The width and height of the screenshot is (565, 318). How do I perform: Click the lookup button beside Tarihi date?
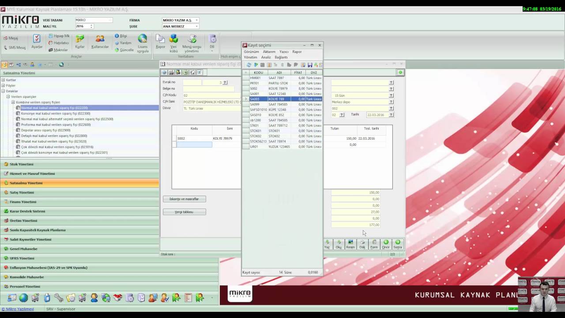coord(391,115)
